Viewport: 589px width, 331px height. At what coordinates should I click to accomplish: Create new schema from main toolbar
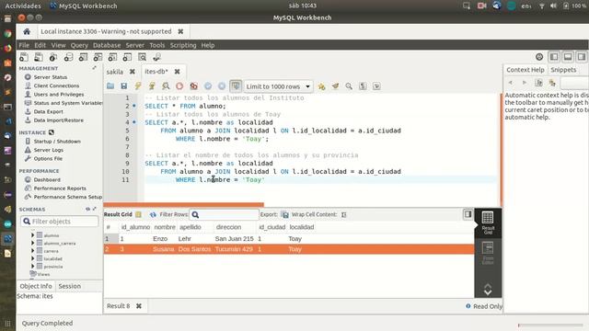point(68,57)
